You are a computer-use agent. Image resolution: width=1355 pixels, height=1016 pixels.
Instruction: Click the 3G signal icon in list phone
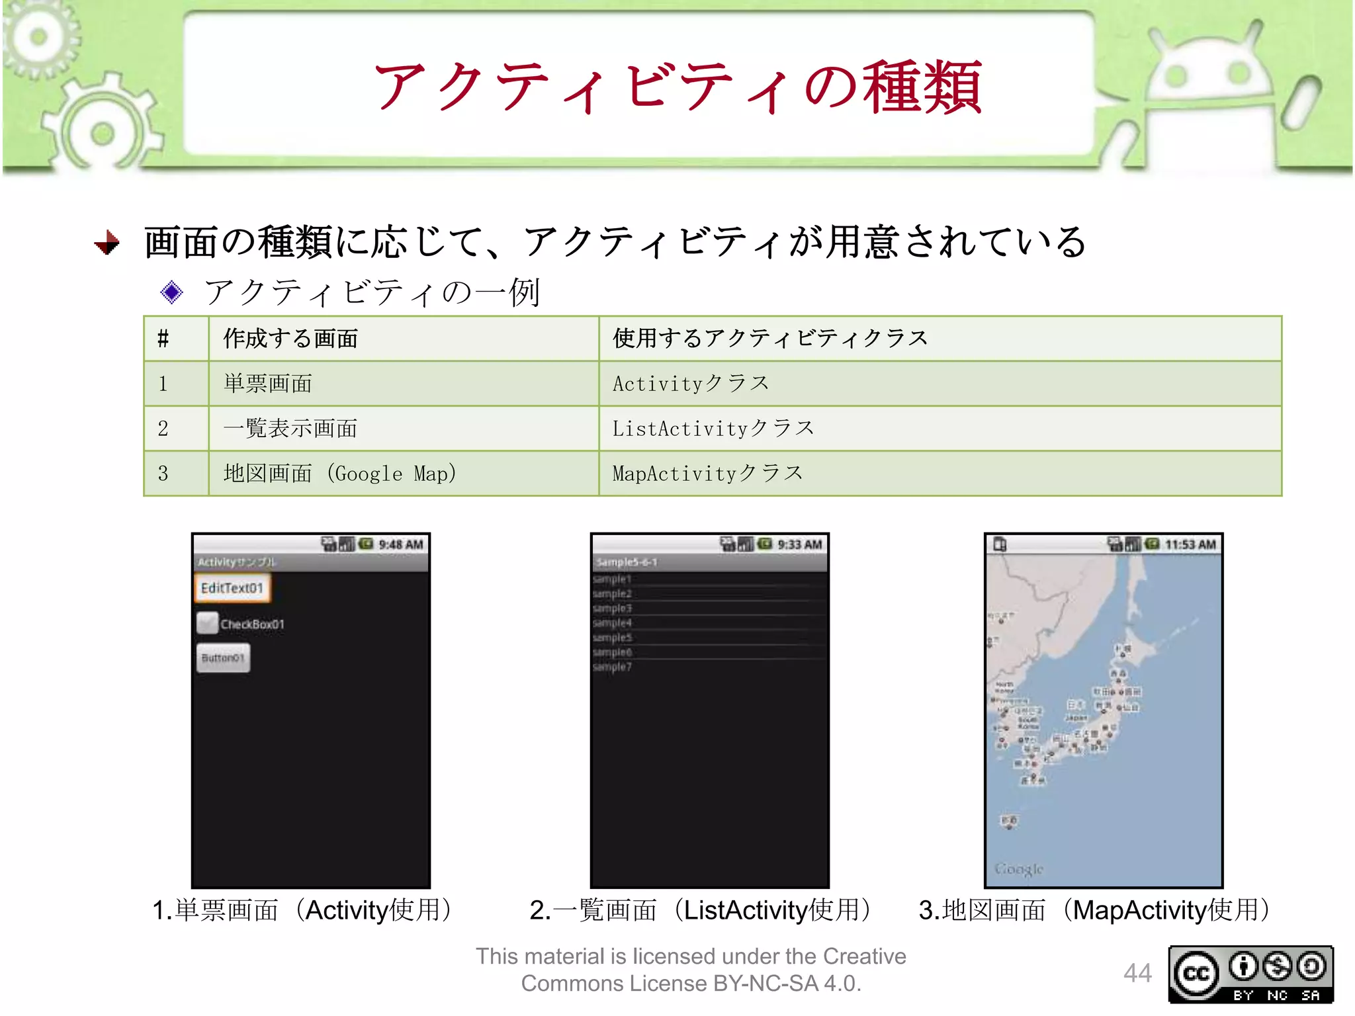[x=728, y=544]
